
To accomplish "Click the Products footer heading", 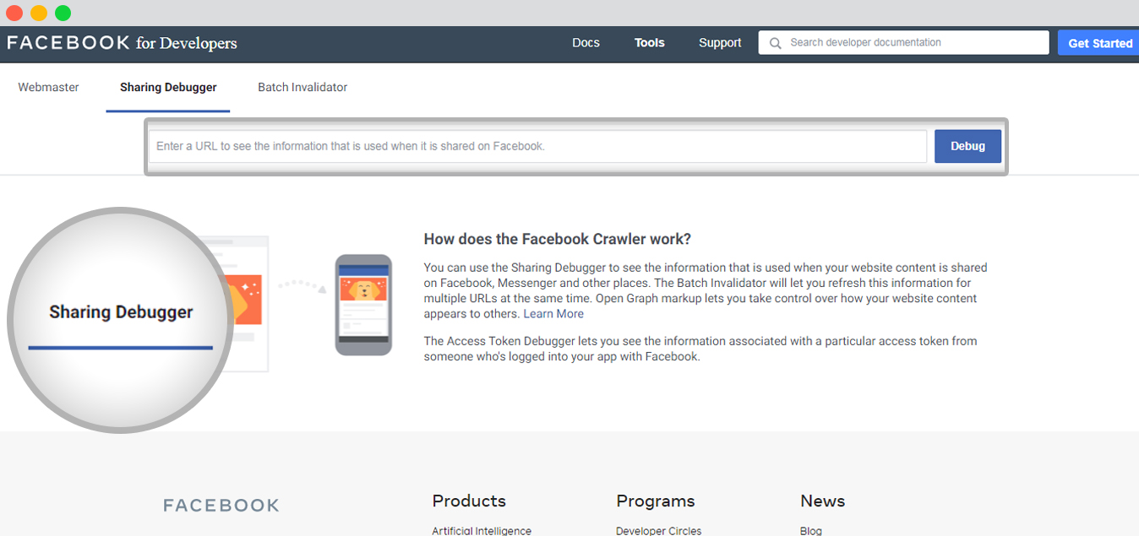I will (x=469, y=501).
